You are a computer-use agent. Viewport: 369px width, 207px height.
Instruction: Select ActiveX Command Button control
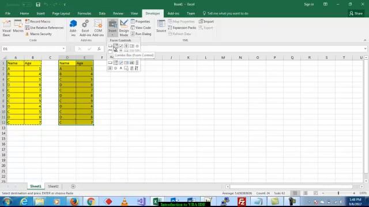coord(110,63)
